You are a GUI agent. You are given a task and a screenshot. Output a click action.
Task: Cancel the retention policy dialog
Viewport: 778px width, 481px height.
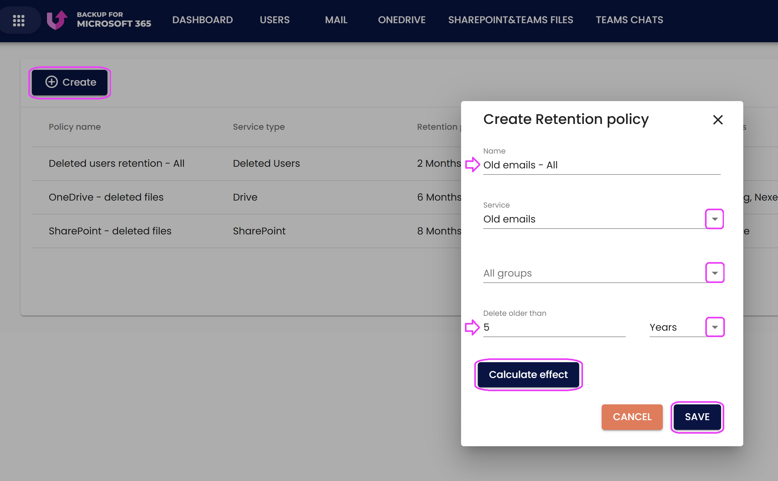tap(632, 417)
